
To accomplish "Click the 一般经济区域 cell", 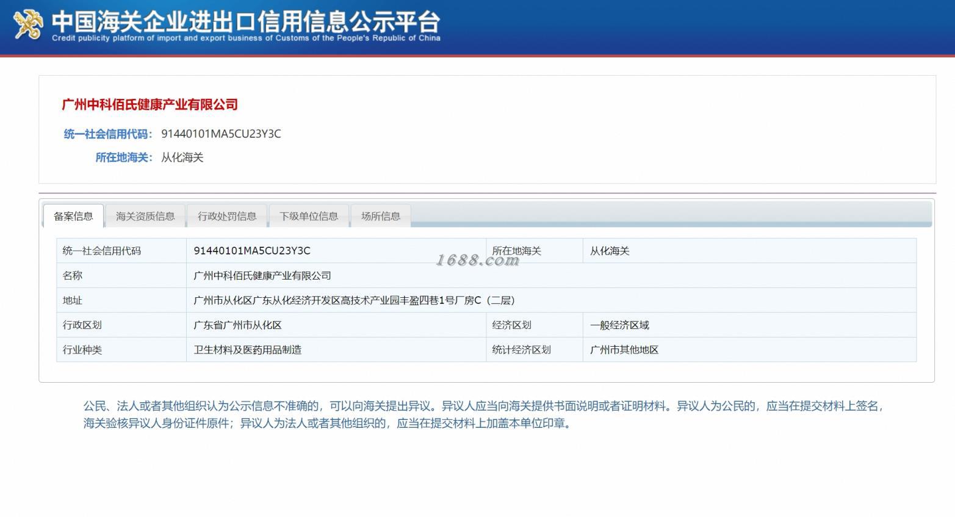I will tap(749, 325).
